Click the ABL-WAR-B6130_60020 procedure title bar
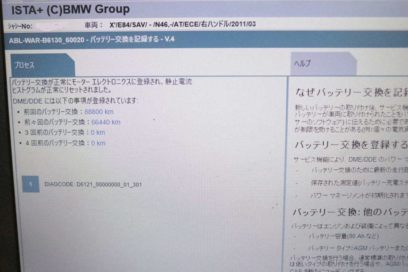Image resolution: width=408 pixels, height=272 pixels. pyautogui.click(x=206, y=40)
